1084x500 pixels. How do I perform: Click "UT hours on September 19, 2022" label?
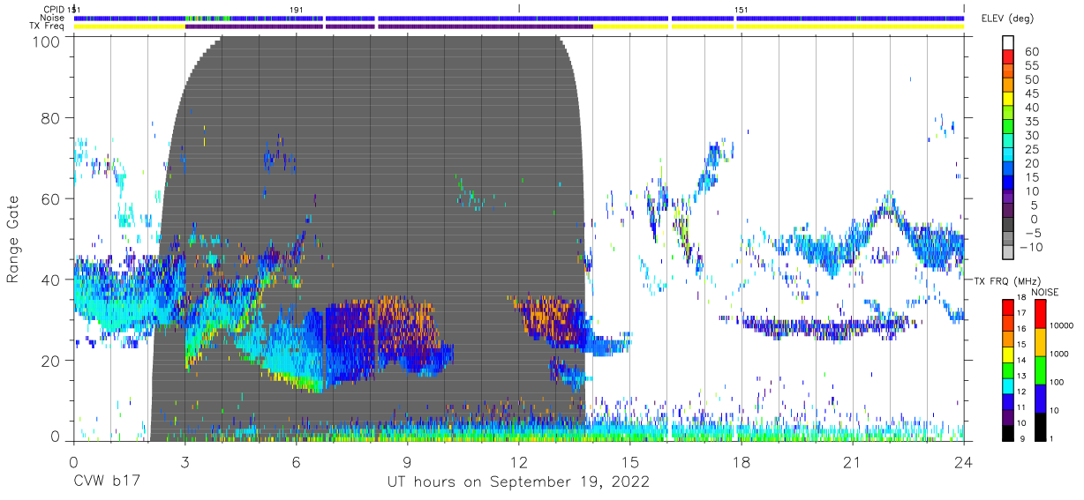tap(518, 482)
